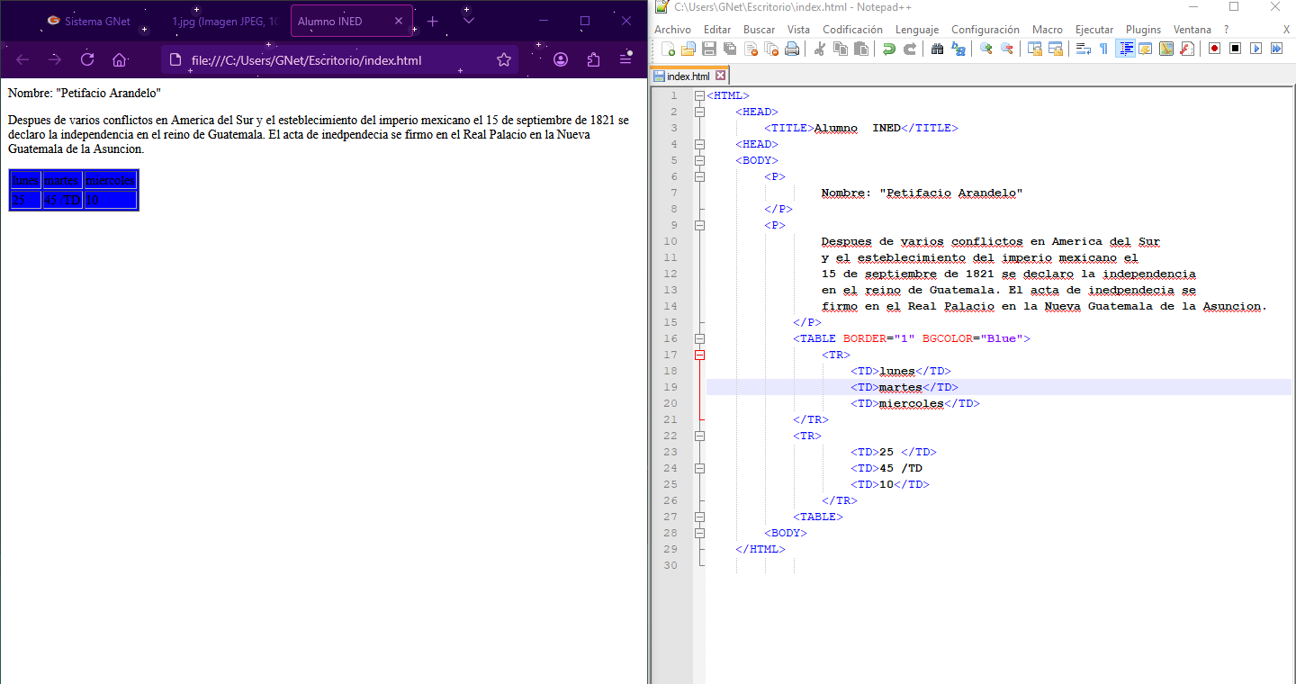The height and width of the screenshot is (684, 1296).
Task: Click the Play macro icon
Action: tap(1255, 49)
